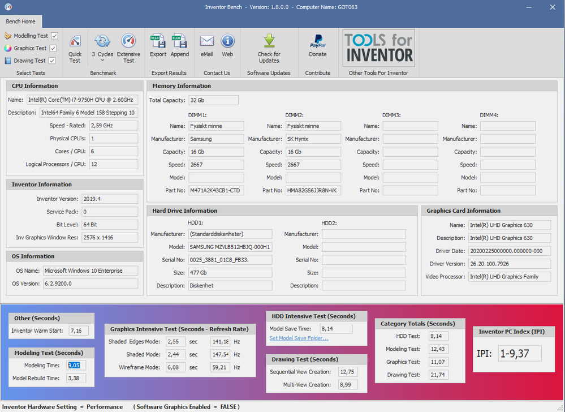Select the Wireframe Mode seconds field
The height and width of the screenshot is (412, 565).
175,367
